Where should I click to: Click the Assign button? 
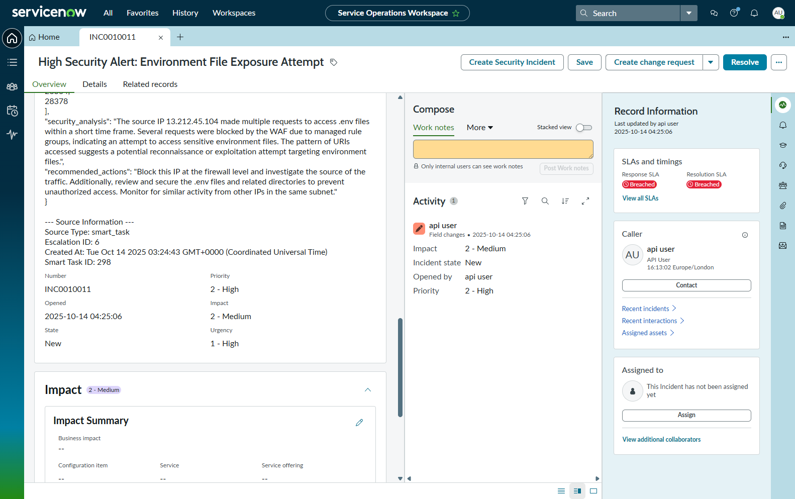point(686,415)
